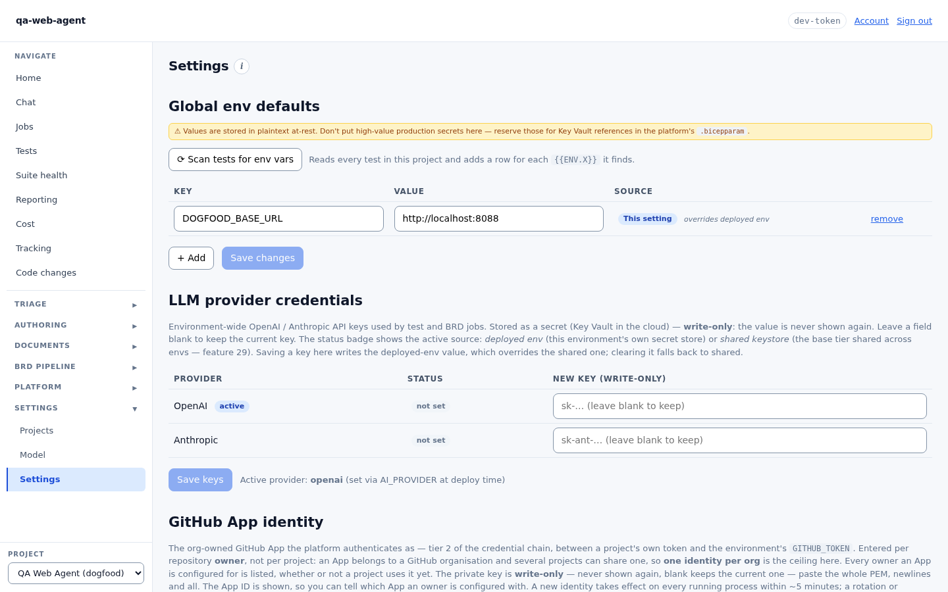Click the OpenAI 'active' badge

pos(232,407)
